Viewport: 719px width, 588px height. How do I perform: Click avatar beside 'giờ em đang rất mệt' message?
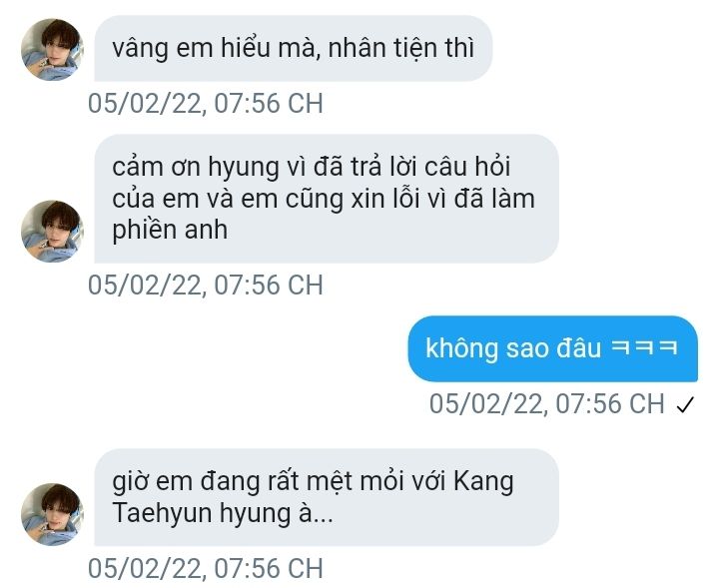pos(52,514)
